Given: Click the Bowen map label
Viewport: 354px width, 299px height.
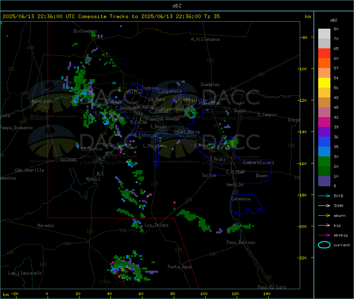Looking at the screenshot, I should coord(262,175).
